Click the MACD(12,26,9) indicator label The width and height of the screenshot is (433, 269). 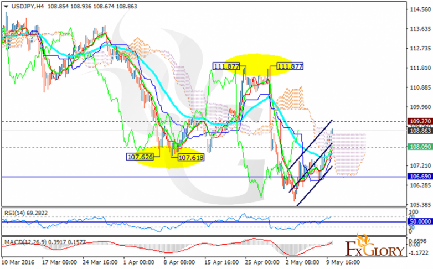(x=45, y=242)
